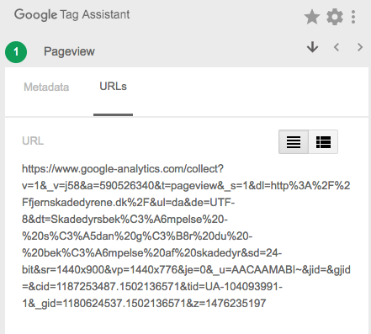Select the Pageview heading label
Image resolution: width=371 pixels, height=334 pixels.
pos(69,51)
